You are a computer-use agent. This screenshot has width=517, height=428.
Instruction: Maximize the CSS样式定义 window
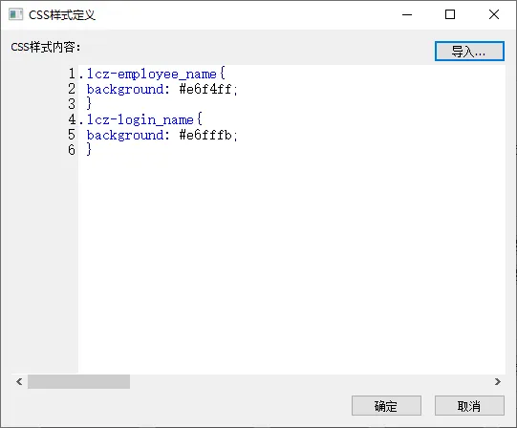pos(450,14)
